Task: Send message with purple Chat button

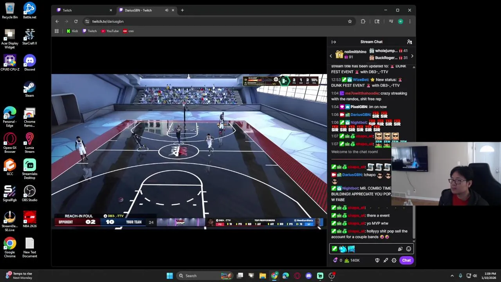Action: 406,260
